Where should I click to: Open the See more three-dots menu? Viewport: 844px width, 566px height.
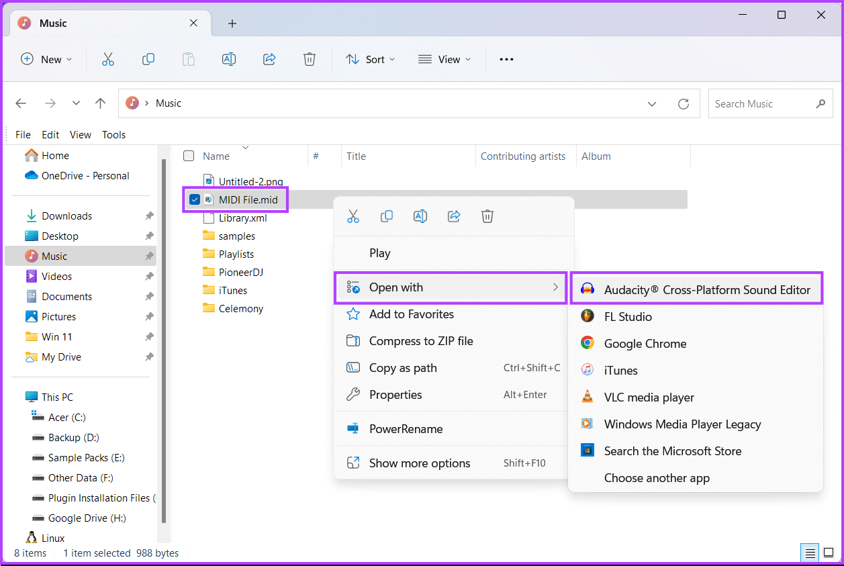[506, 59]
